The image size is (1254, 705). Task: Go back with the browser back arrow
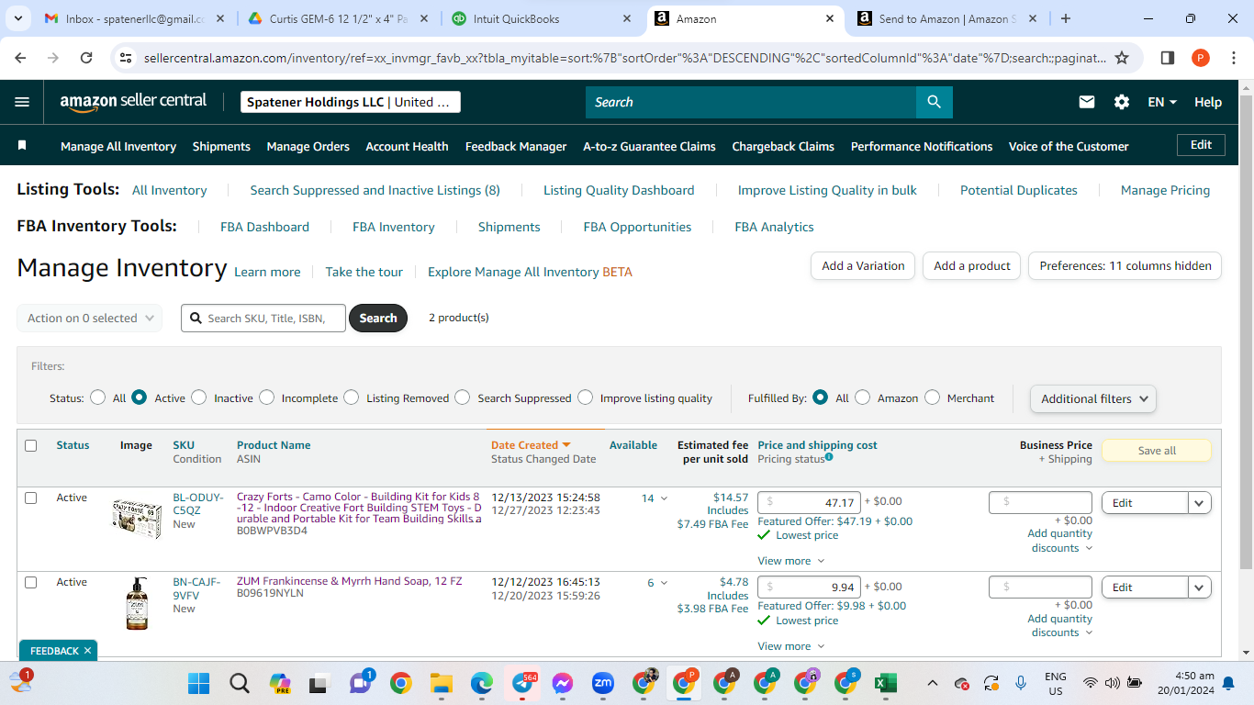point(21,58)
